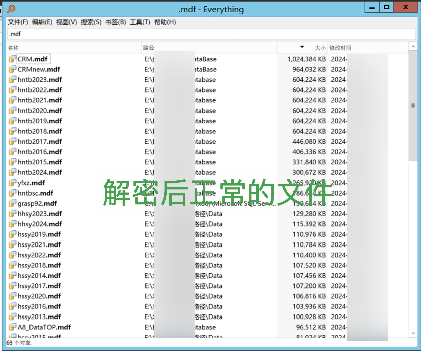Image resolution: width=421 pixels, height=351 pixels.
Task: Click the file icon of grasp92.mdf
Action: 12,203
